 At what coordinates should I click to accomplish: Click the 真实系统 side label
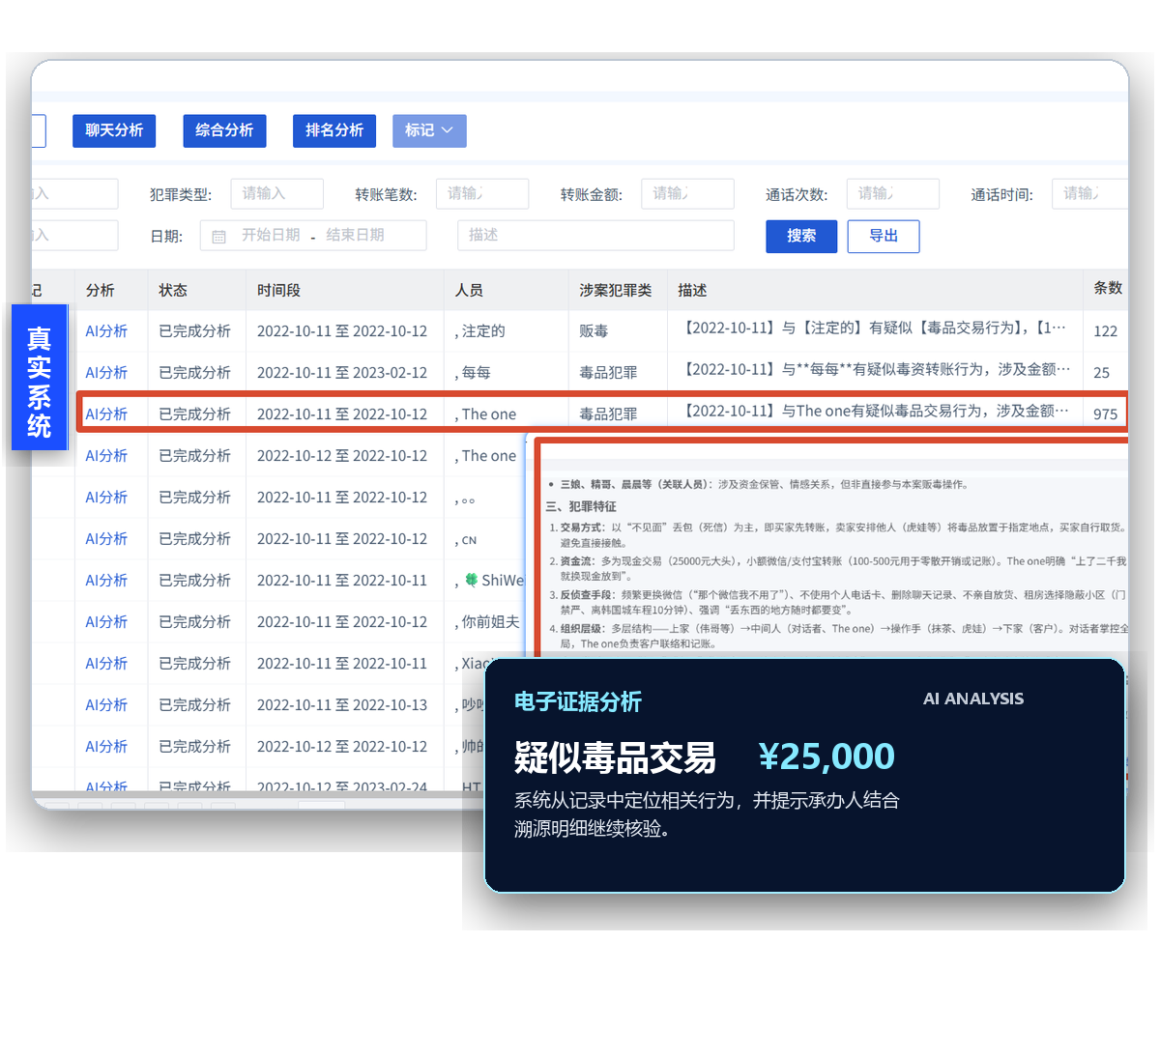click(x=40, y=377)
